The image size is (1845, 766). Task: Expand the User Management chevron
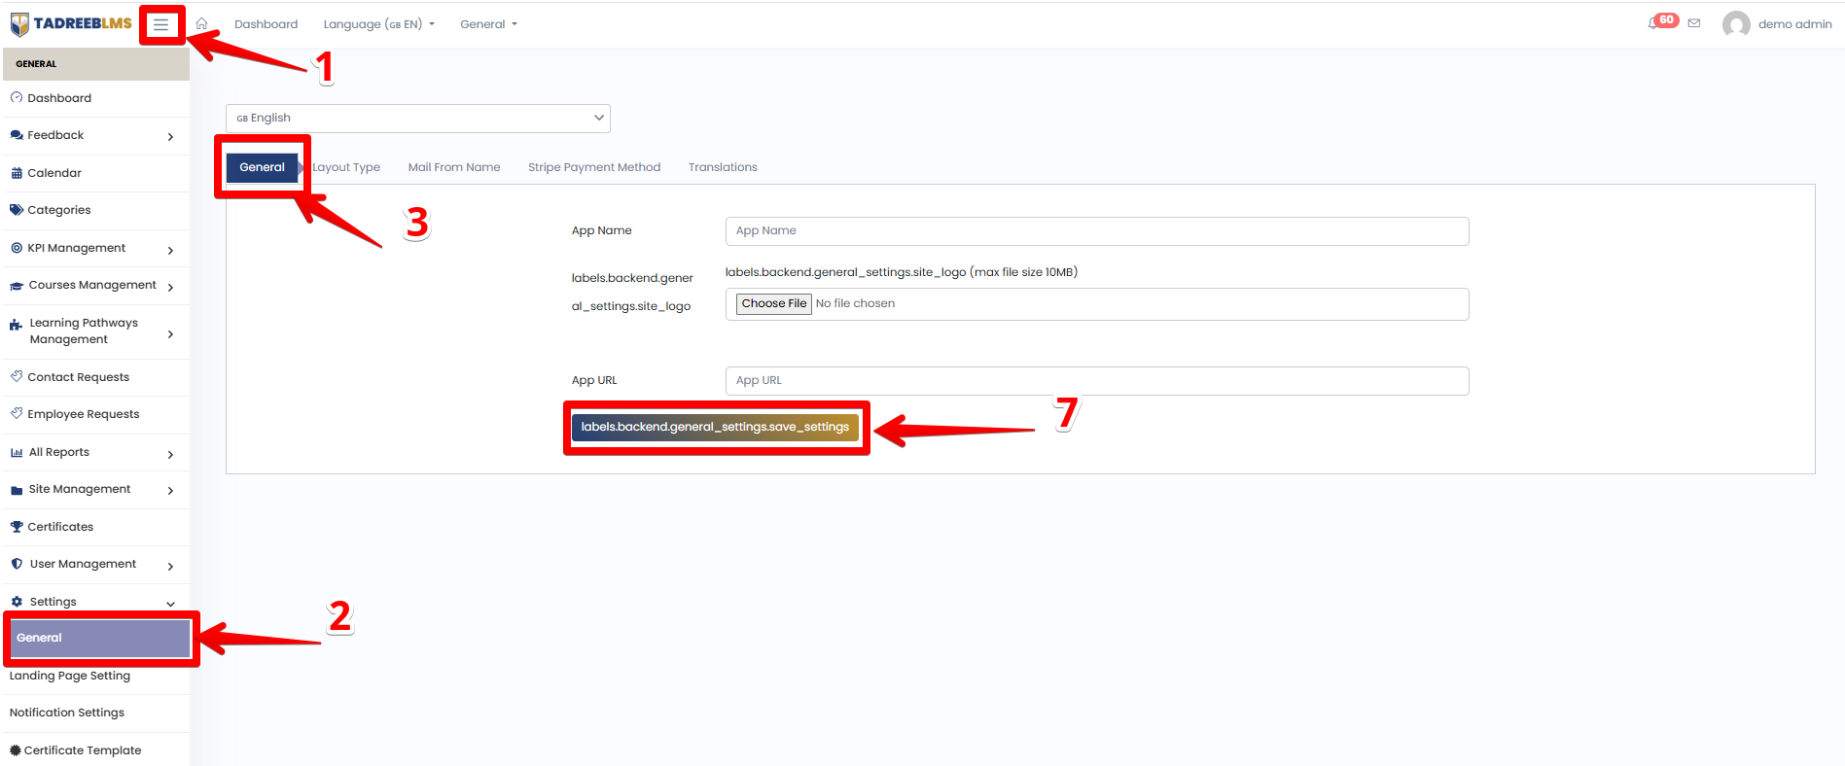pos(170,567)
